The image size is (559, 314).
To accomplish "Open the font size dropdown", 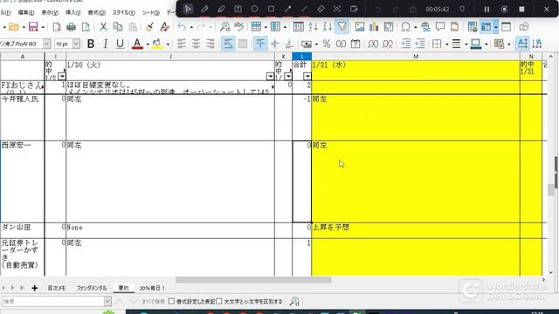I will pos(76,44).
